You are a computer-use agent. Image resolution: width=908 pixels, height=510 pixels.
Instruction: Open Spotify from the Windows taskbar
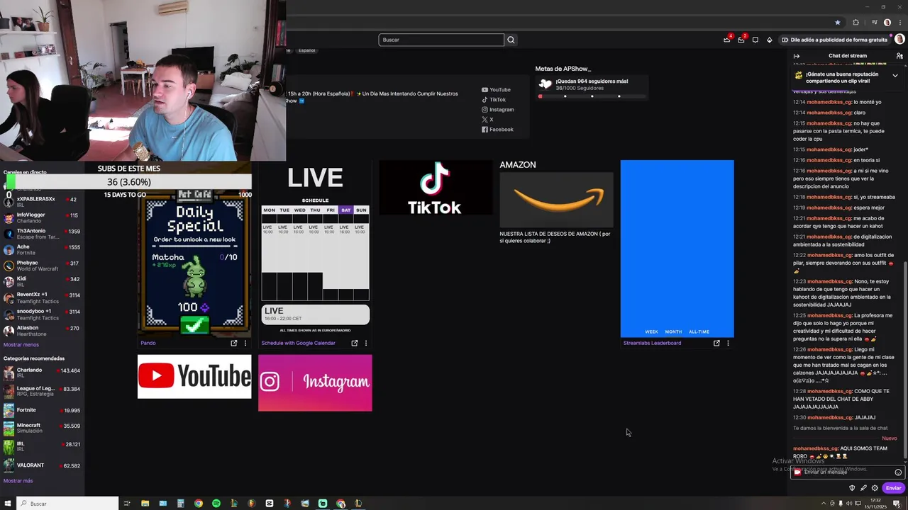(216, 504)
